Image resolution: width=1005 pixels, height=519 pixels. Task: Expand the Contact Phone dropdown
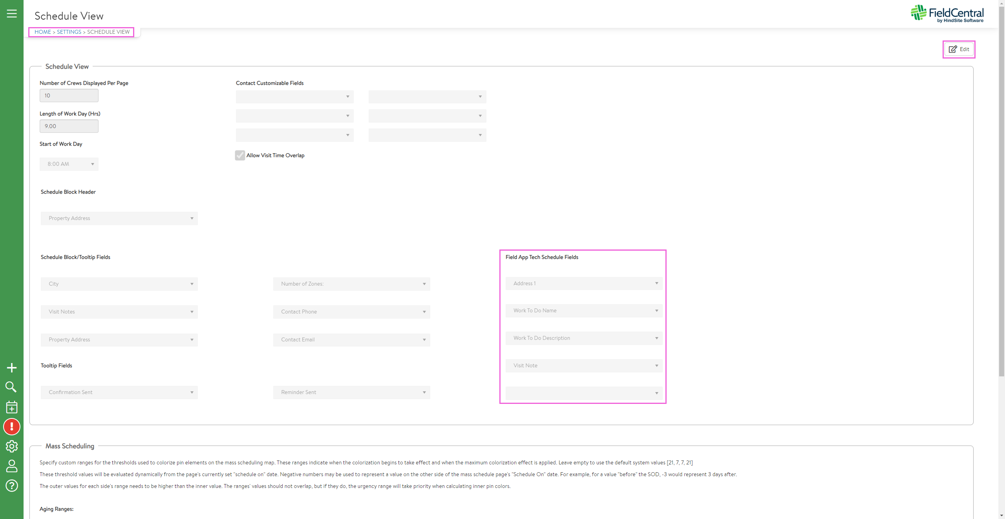pyautogui.click(x=351, y=312)
